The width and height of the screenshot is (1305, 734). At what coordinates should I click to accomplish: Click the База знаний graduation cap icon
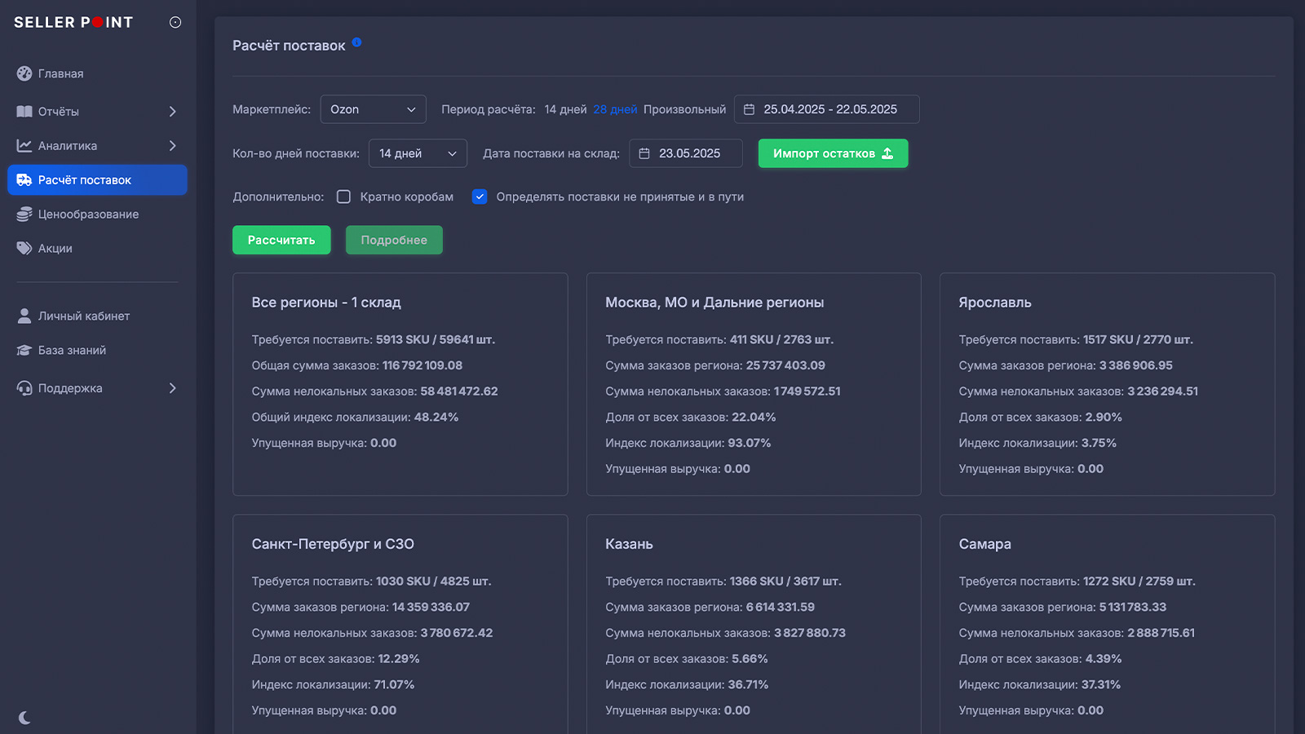click(x=24, y=351)
